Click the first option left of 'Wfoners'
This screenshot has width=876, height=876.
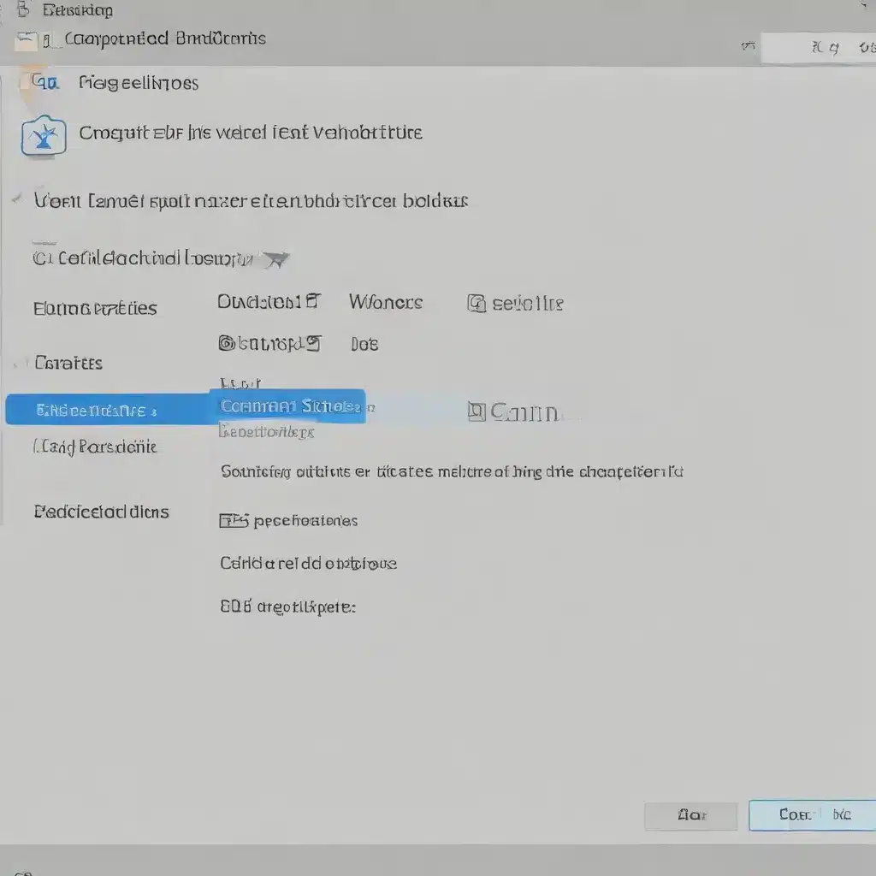tap(269, 302)
